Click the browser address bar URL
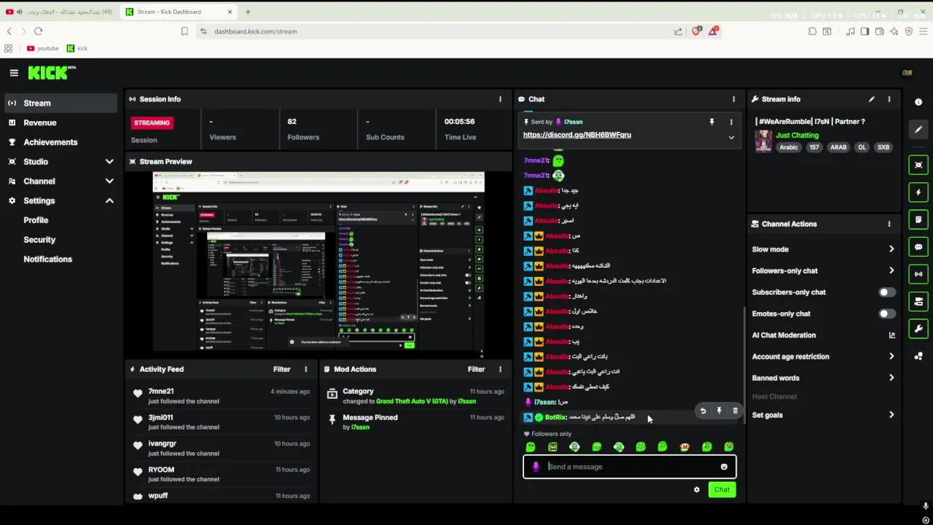The height and width of the screenshot is (525, 933). [255, 31]
